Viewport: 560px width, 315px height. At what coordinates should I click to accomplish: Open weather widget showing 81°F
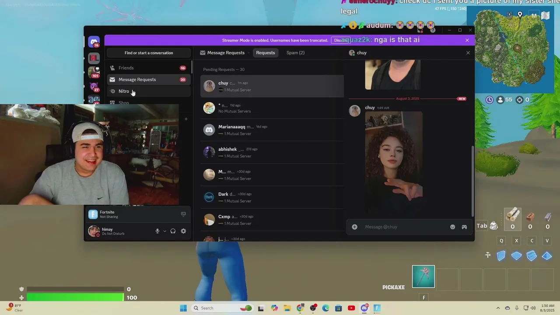[15, 308]
